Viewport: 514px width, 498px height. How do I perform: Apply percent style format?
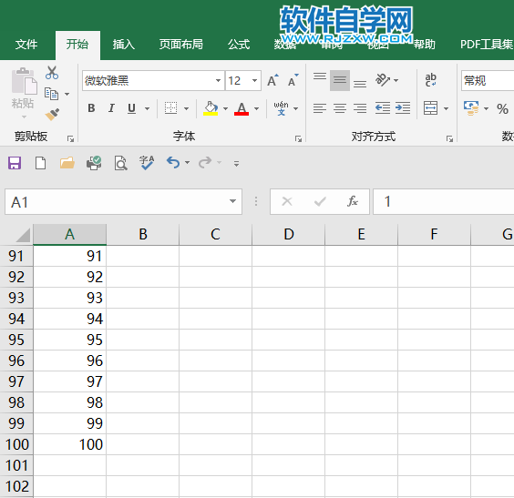tap(502, 108)
